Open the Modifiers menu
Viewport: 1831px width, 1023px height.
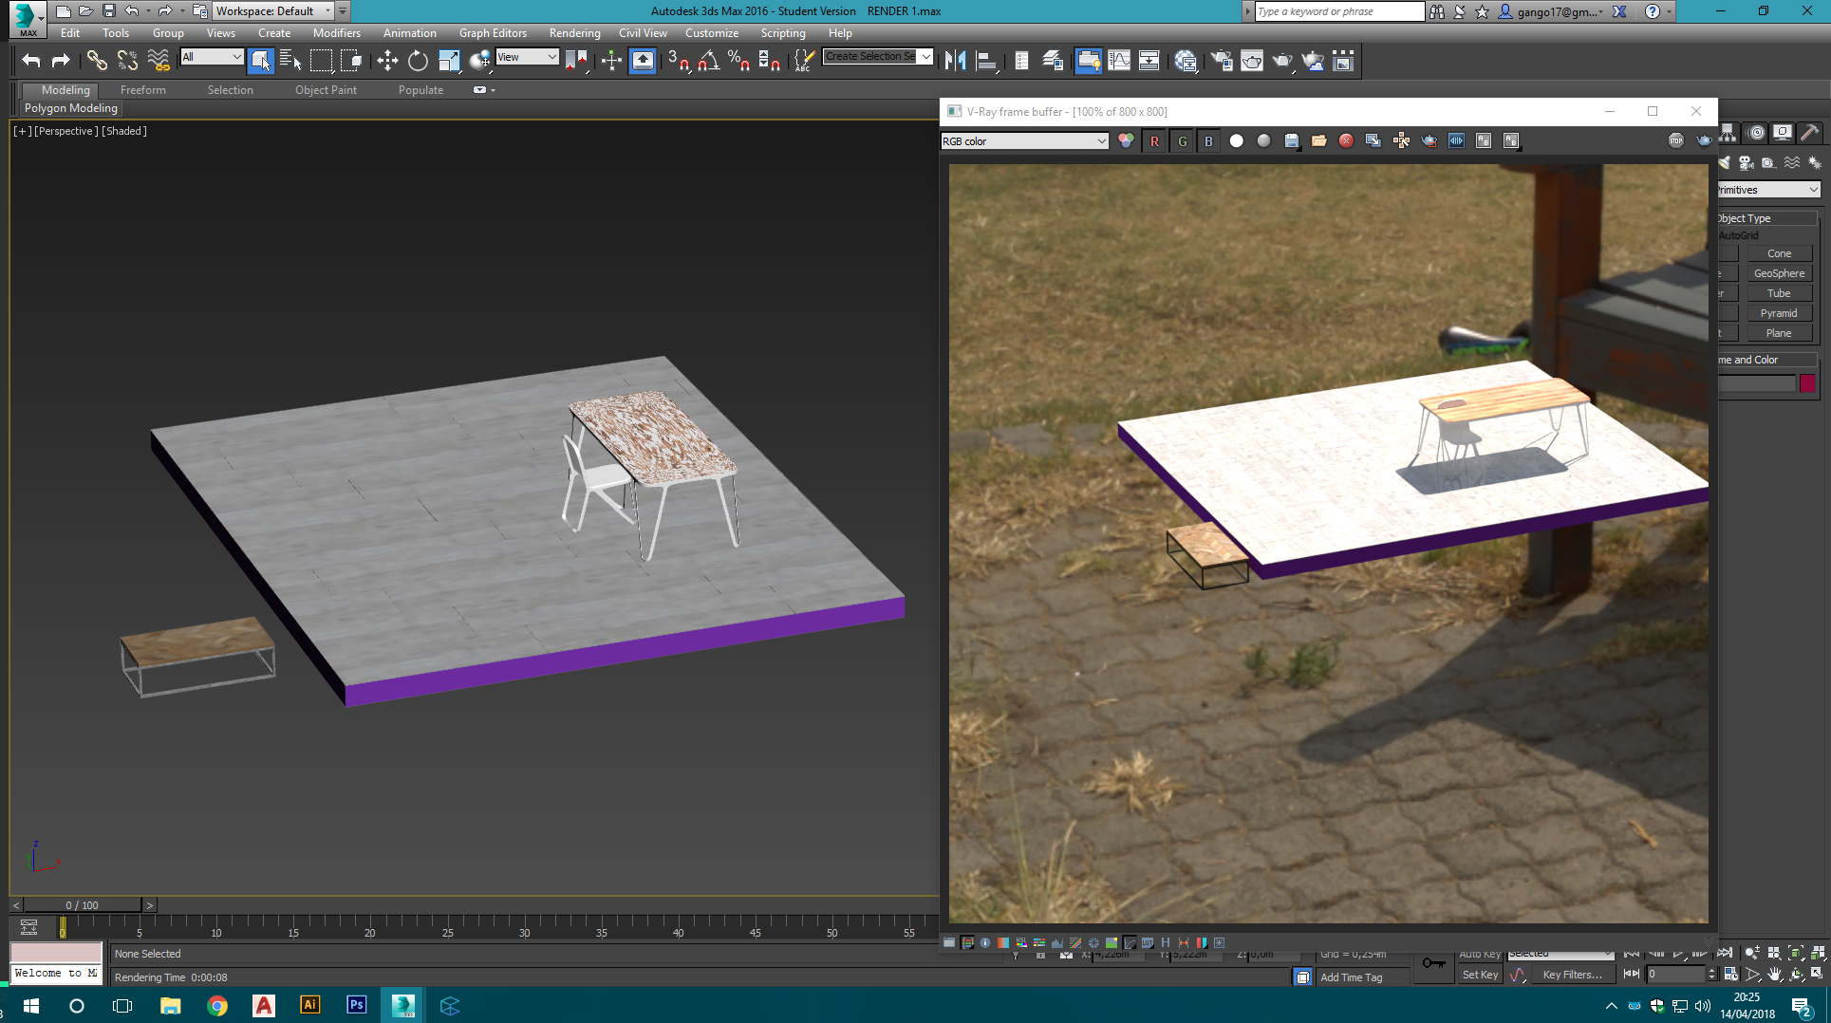click(337, 32)
